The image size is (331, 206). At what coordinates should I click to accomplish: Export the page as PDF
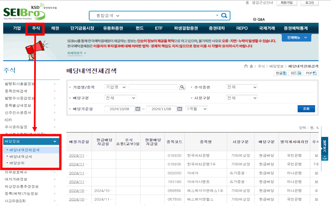pos(311,73)
